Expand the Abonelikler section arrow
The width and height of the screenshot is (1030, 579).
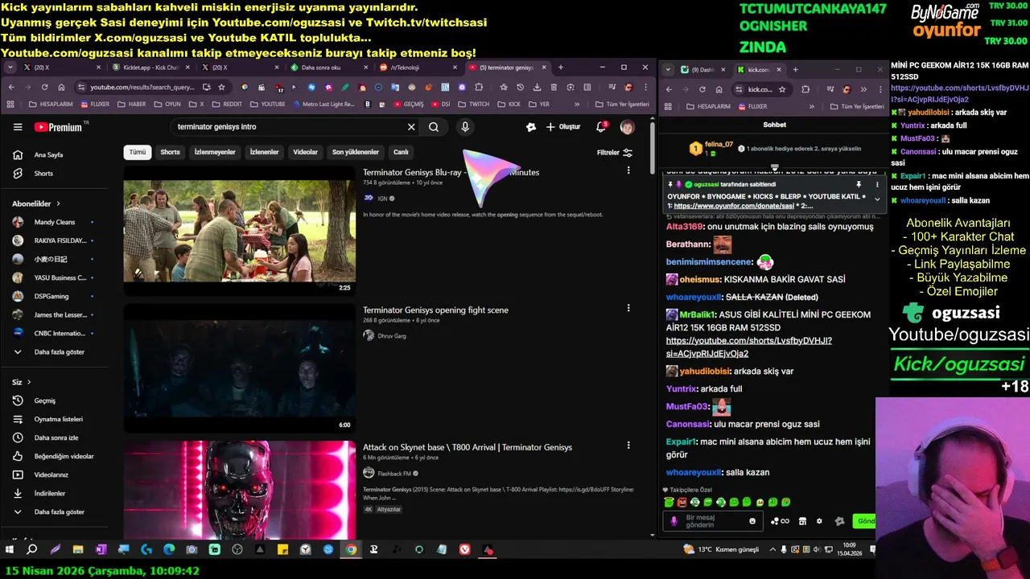(58, 204)
